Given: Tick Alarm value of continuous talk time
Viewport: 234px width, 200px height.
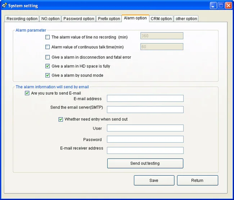Looking at the screenshot, I should click(x=48, y=47).
